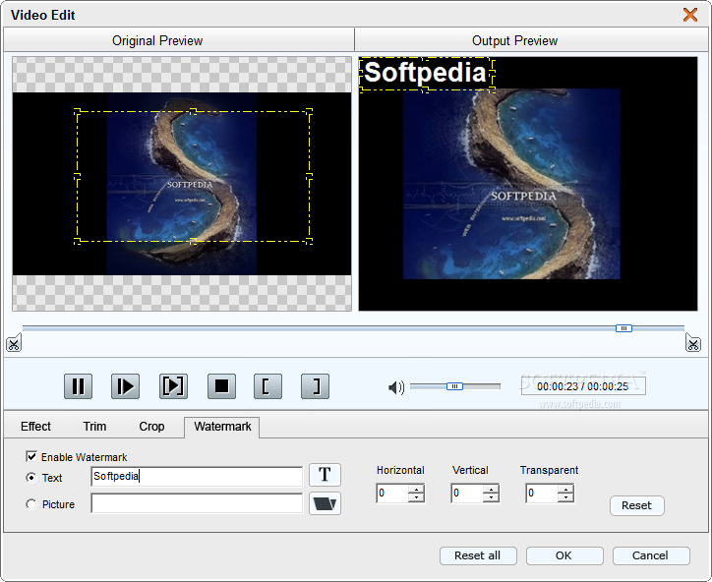Image resolution: width=712 pixels, height=582 pixels.
Task: Set trim end with right bracket button
Action: coord(315,386)
